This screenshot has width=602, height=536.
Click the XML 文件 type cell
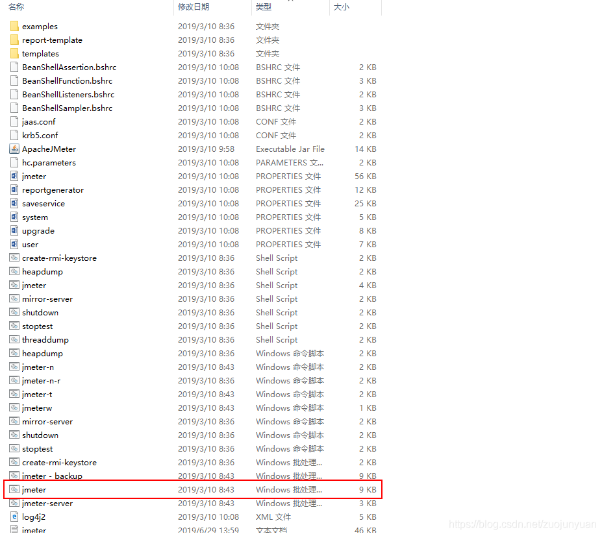tap(273, 517)
